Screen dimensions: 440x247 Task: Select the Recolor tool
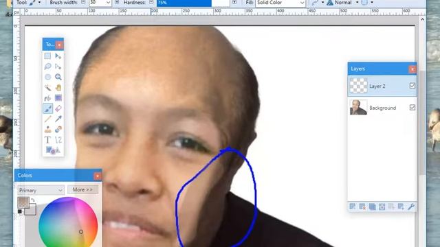[58, 130]
